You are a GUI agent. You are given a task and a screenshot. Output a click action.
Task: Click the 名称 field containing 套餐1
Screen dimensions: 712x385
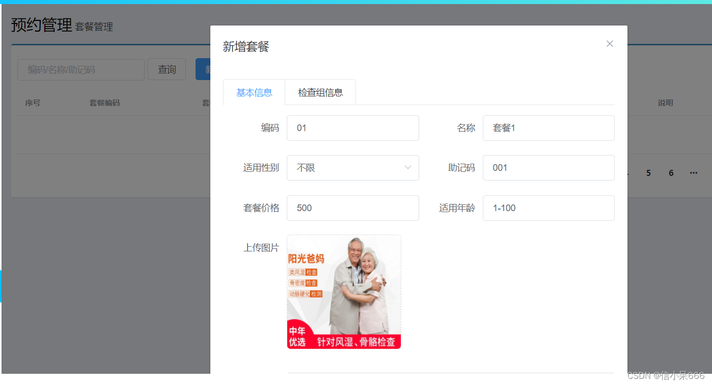[549, 127]
